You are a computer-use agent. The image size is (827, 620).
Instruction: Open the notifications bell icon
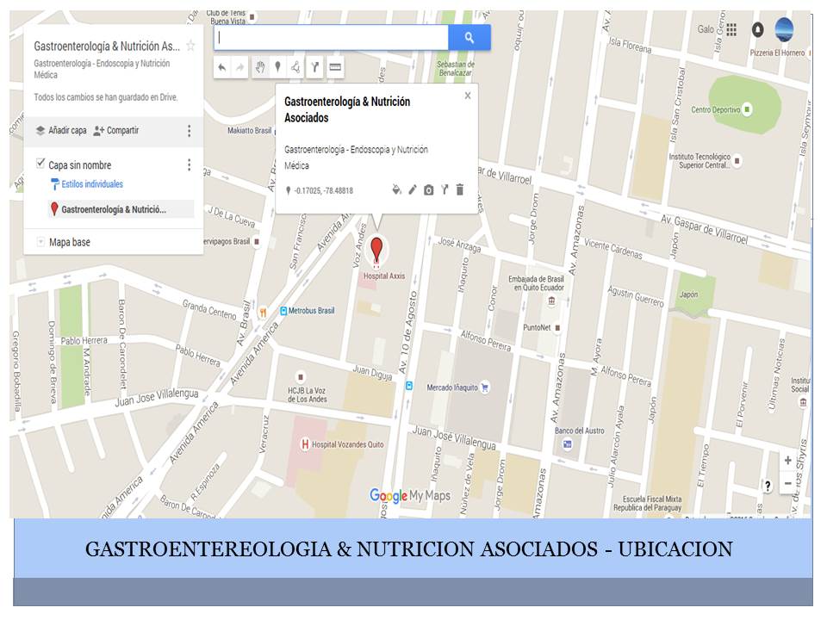pos(757,29)
